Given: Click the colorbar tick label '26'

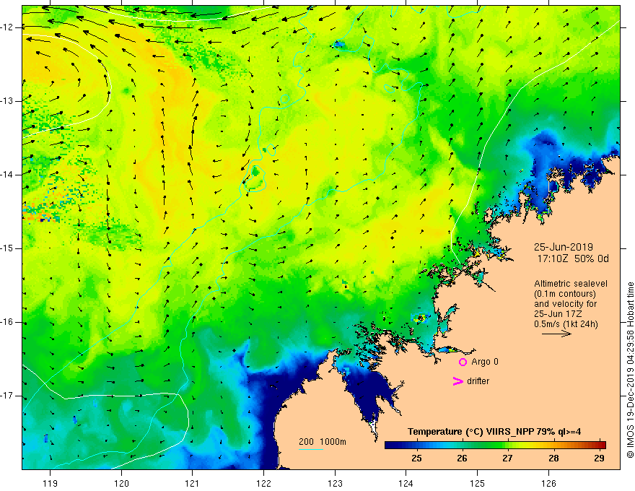Looking at the screenshot, I should pos(462,459).
